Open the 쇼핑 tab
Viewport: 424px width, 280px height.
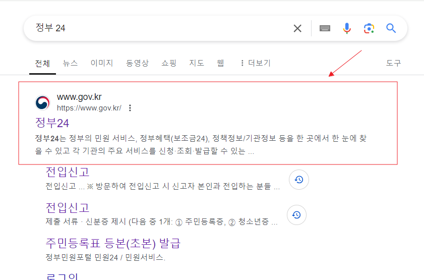169,63
